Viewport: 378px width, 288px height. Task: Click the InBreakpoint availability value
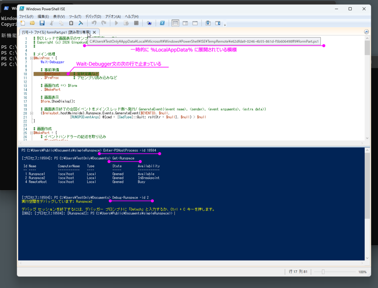[149, 178]
